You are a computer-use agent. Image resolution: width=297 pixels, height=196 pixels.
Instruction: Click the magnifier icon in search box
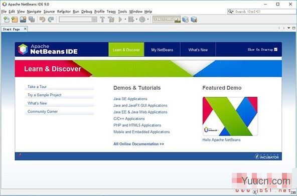(x=230, y=12)
